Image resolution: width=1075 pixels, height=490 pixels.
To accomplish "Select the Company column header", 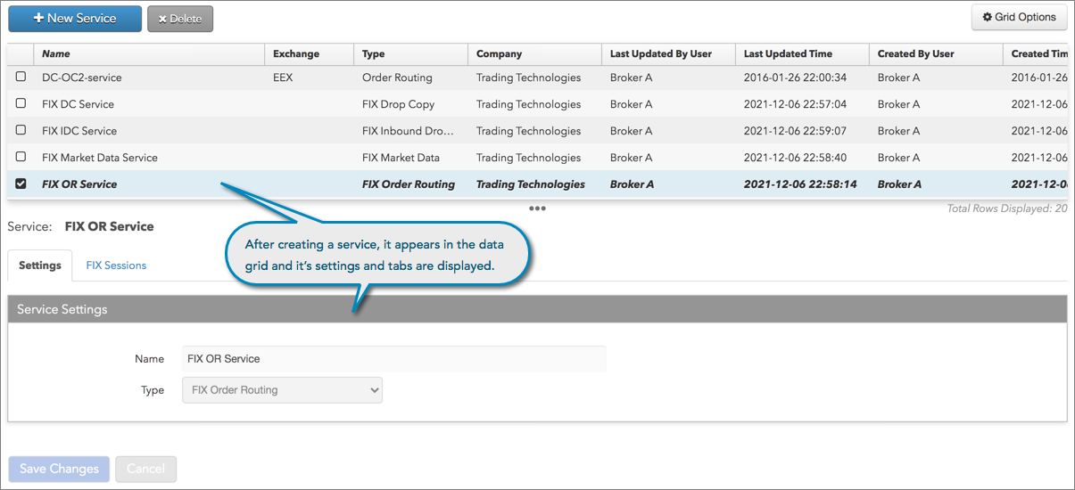I will [x=499, y=54].
